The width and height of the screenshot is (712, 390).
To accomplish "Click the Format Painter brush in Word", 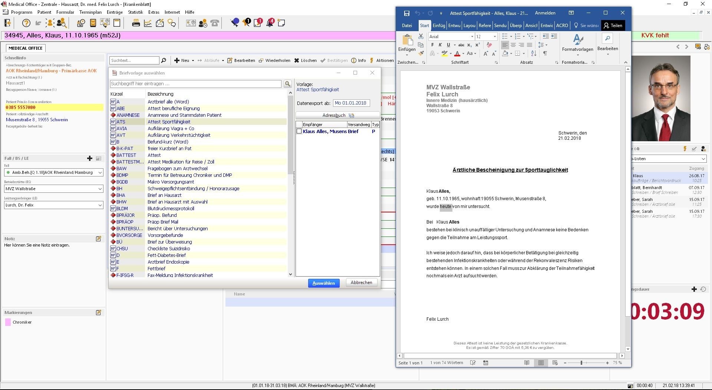I will point(421,53).
